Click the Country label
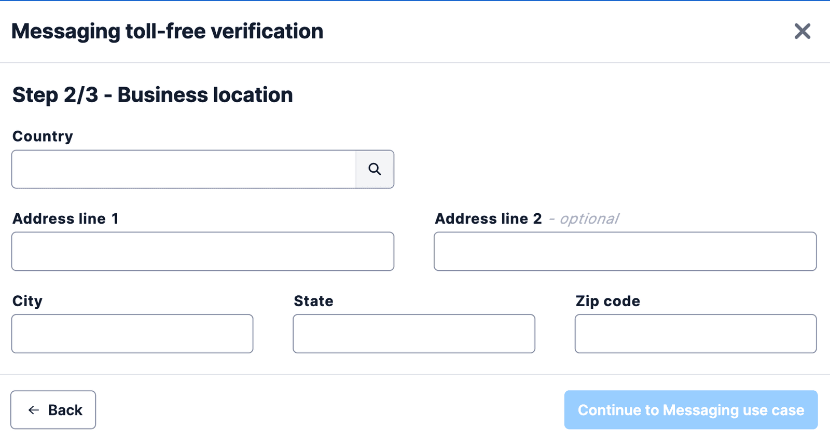Viewport: 830px width, 440px height. (x=42, y=136)
